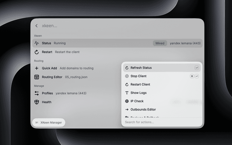
Task: Click the Restart the client subtitle
Action: tap(67, 52)
